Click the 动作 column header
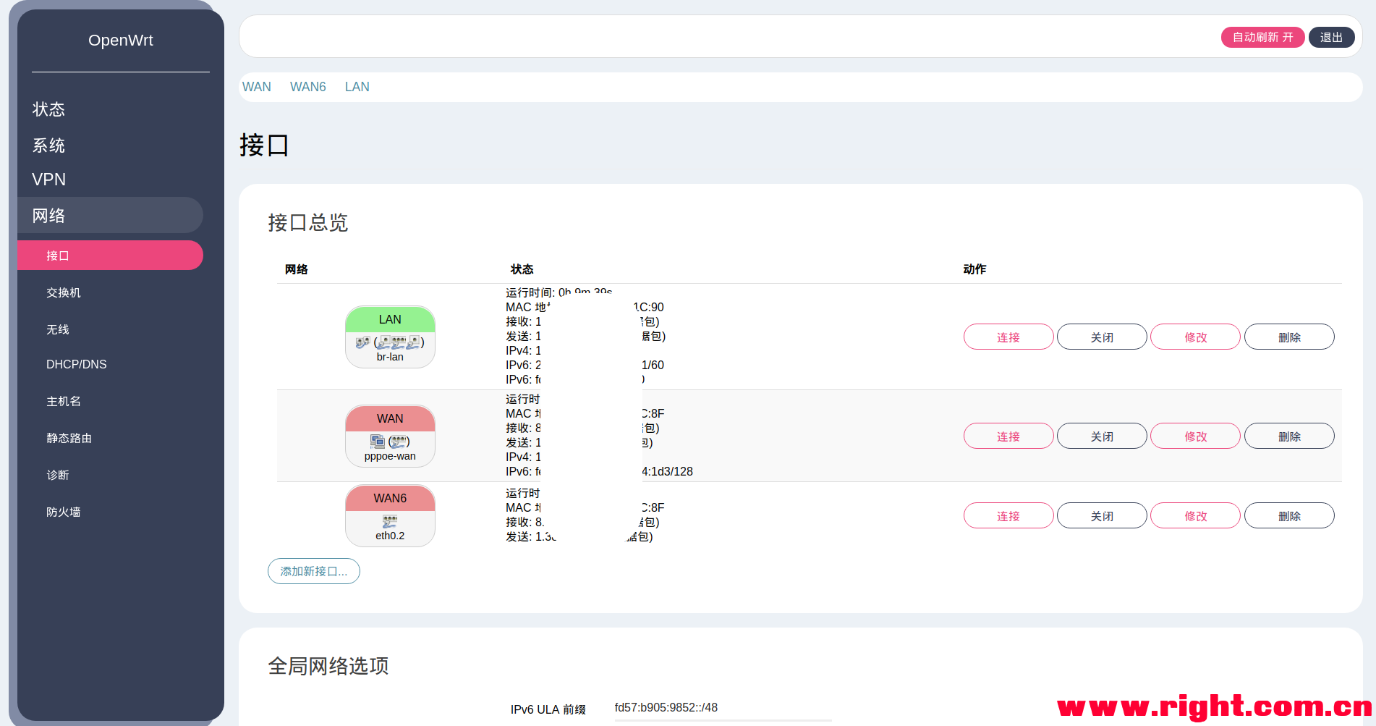This screenshot has width=1376, height=726. click(974, 269)
